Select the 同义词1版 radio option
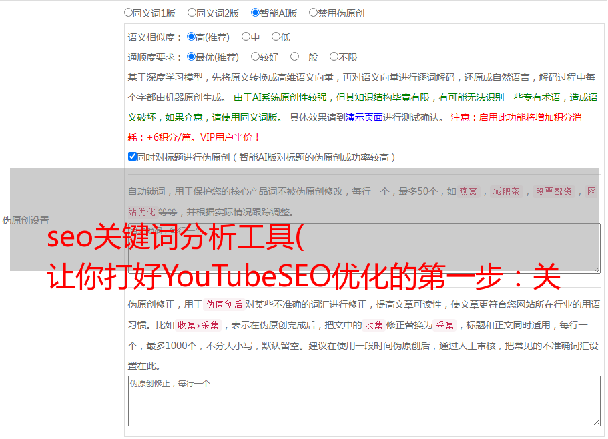608x439 pixels. [128, 13]
